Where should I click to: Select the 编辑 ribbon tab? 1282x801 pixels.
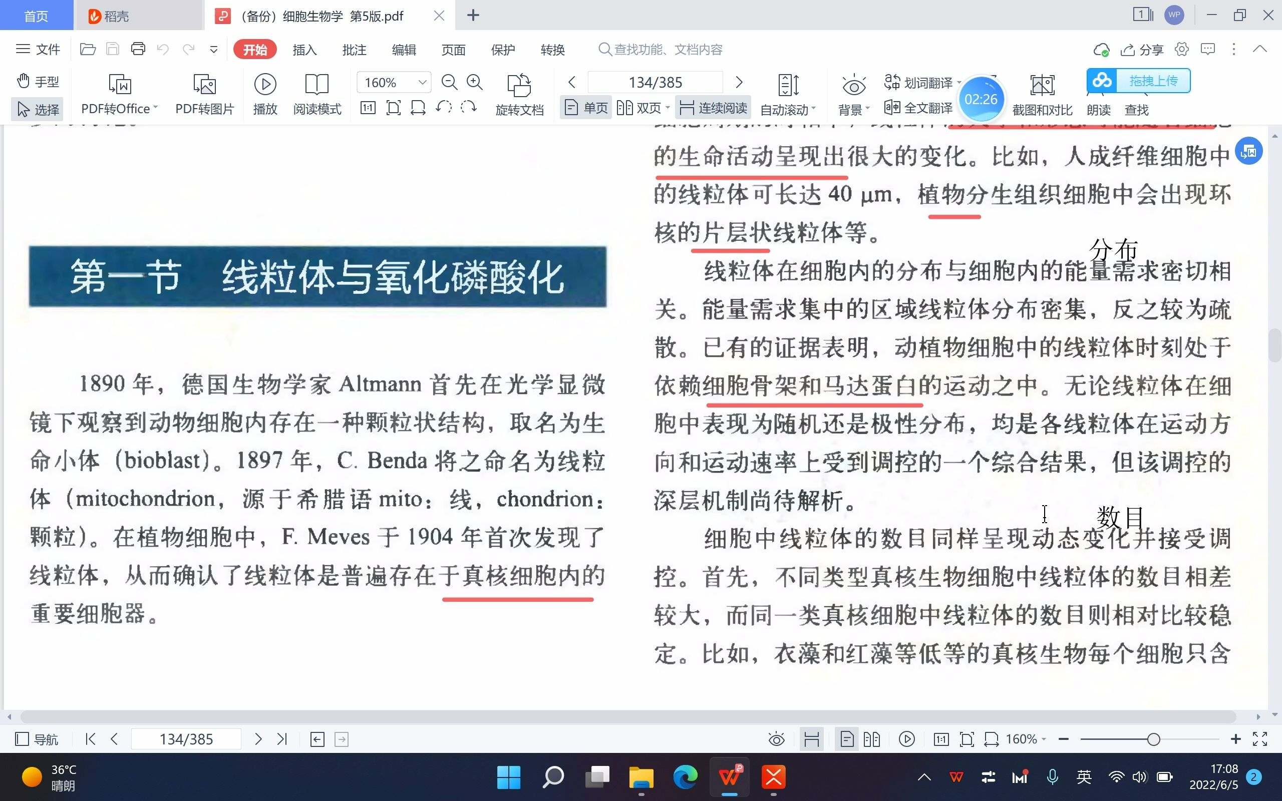(x=404, y=49)
